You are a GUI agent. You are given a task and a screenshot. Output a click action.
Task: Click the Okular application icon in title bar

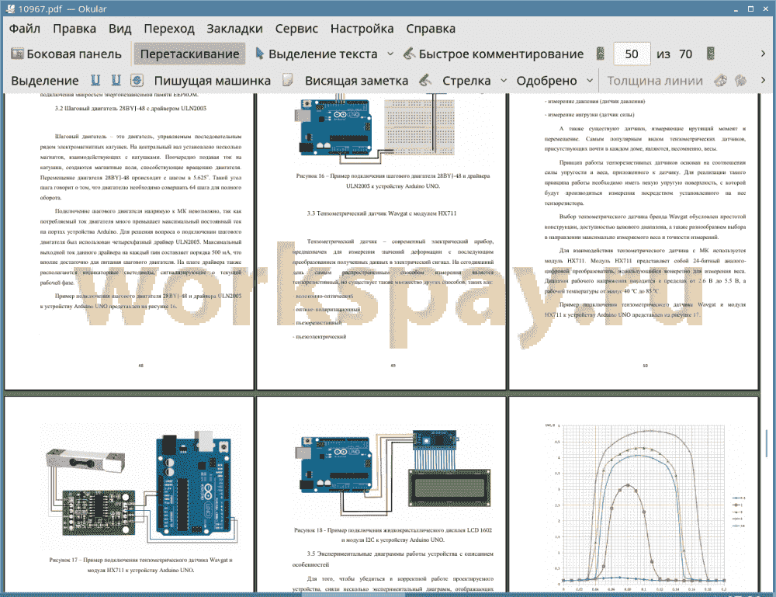tap(10, 9)
